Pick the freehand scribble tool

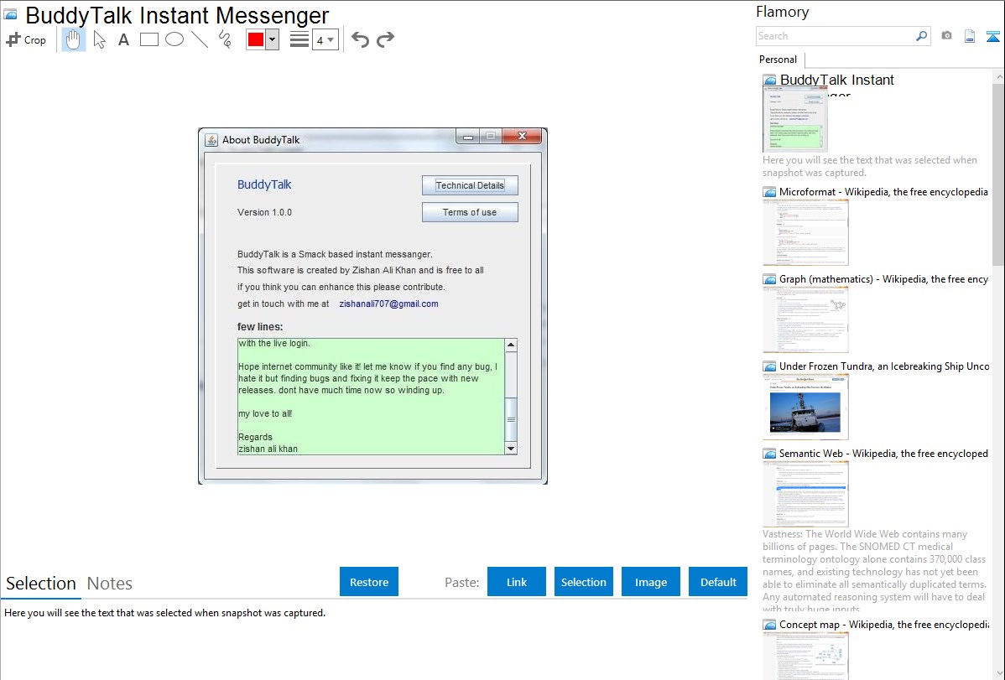point(225,39)
